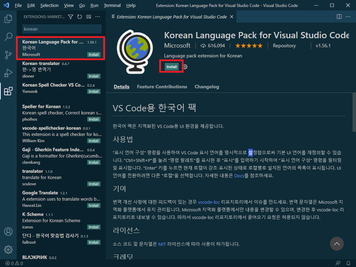
Task: Open Manage gear in activity bar
Action: pos(8,250)
